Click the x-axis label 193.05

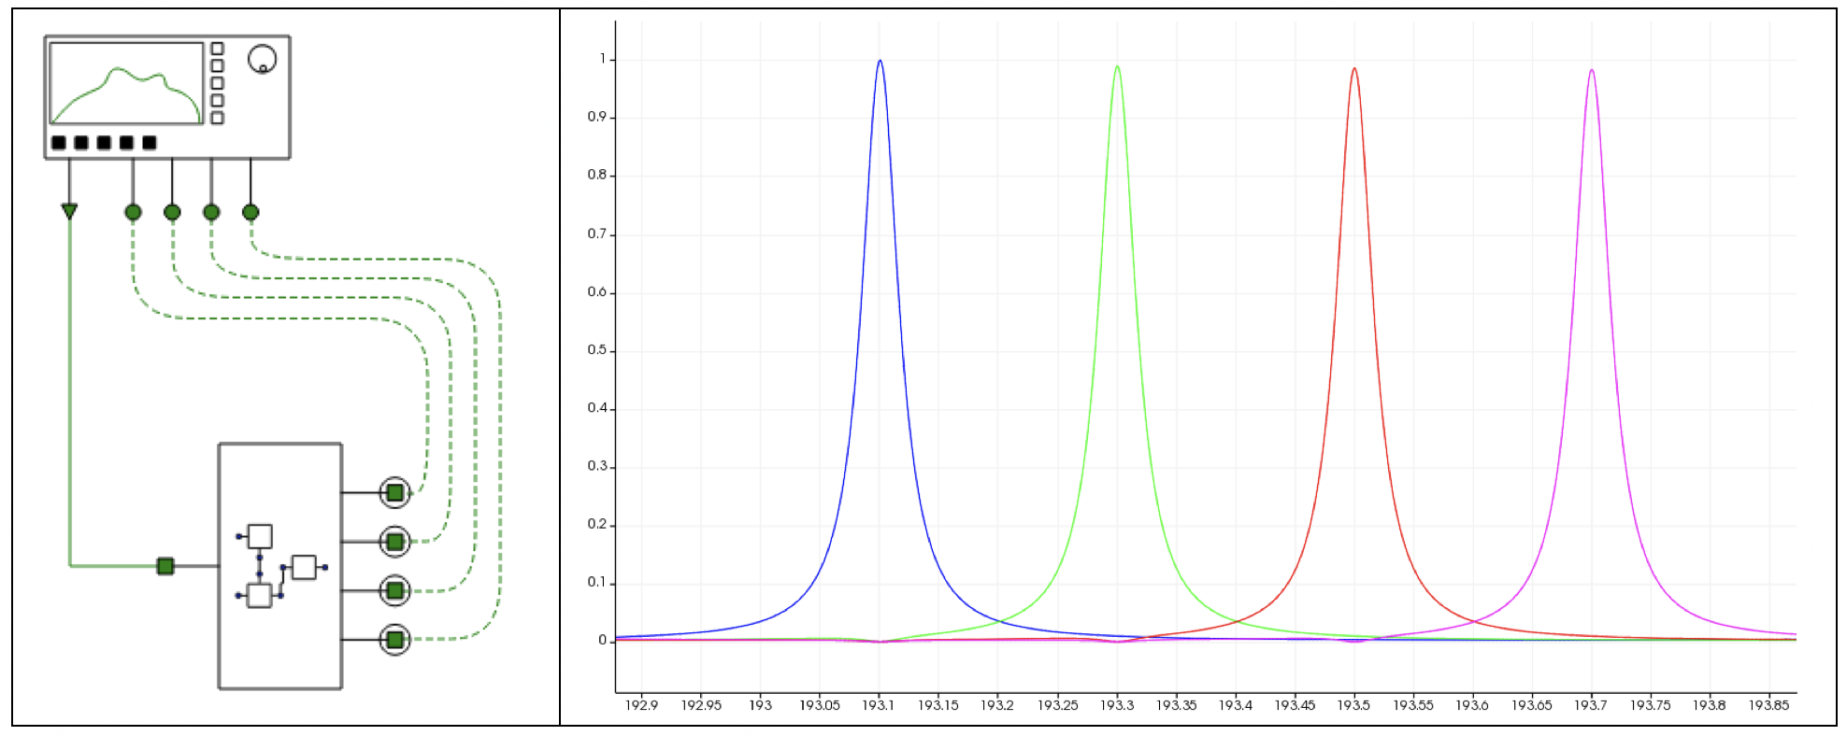pyautogui.click(x=820, y=705)
